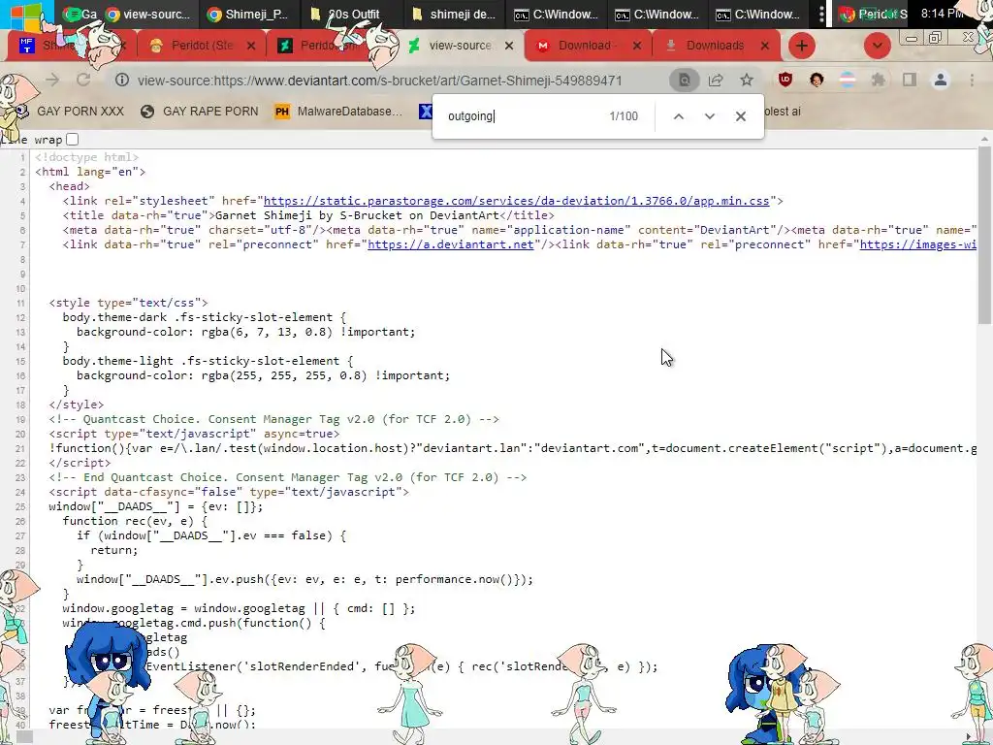993x745 pixels.
Task: Open the shimeji de... folder in taskbar
Action: [454, 14]
